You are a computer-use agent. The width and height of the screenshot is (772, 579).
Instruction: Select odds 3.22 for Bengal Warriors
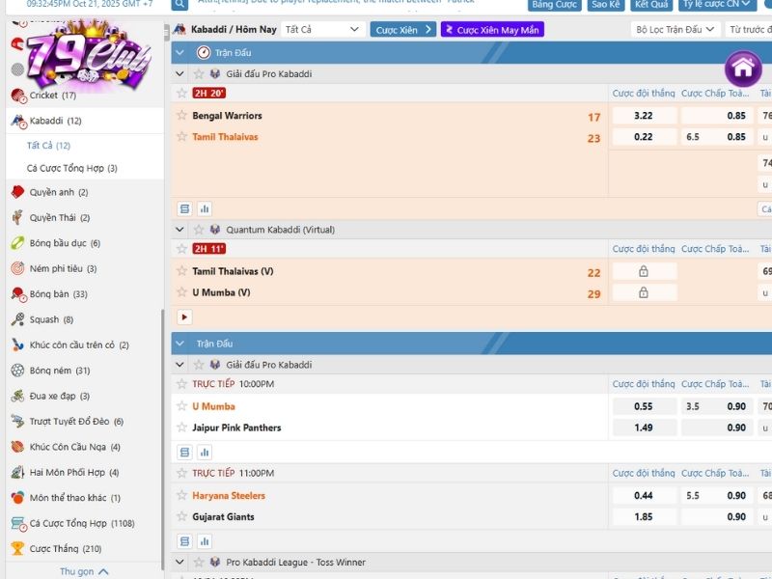643,116
